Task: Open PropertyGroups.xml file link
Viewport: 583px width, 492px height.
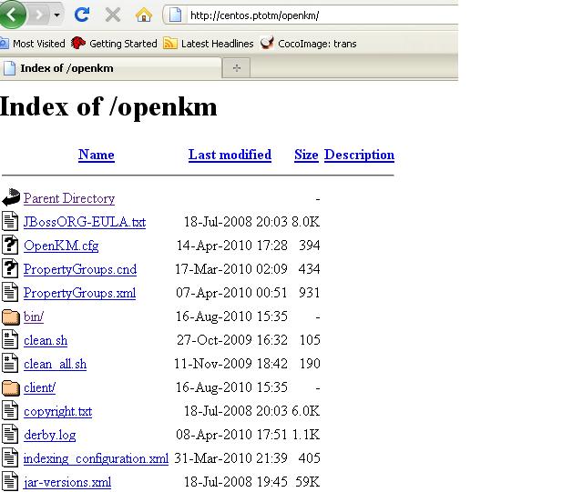Action: click(x=79, y=293)
